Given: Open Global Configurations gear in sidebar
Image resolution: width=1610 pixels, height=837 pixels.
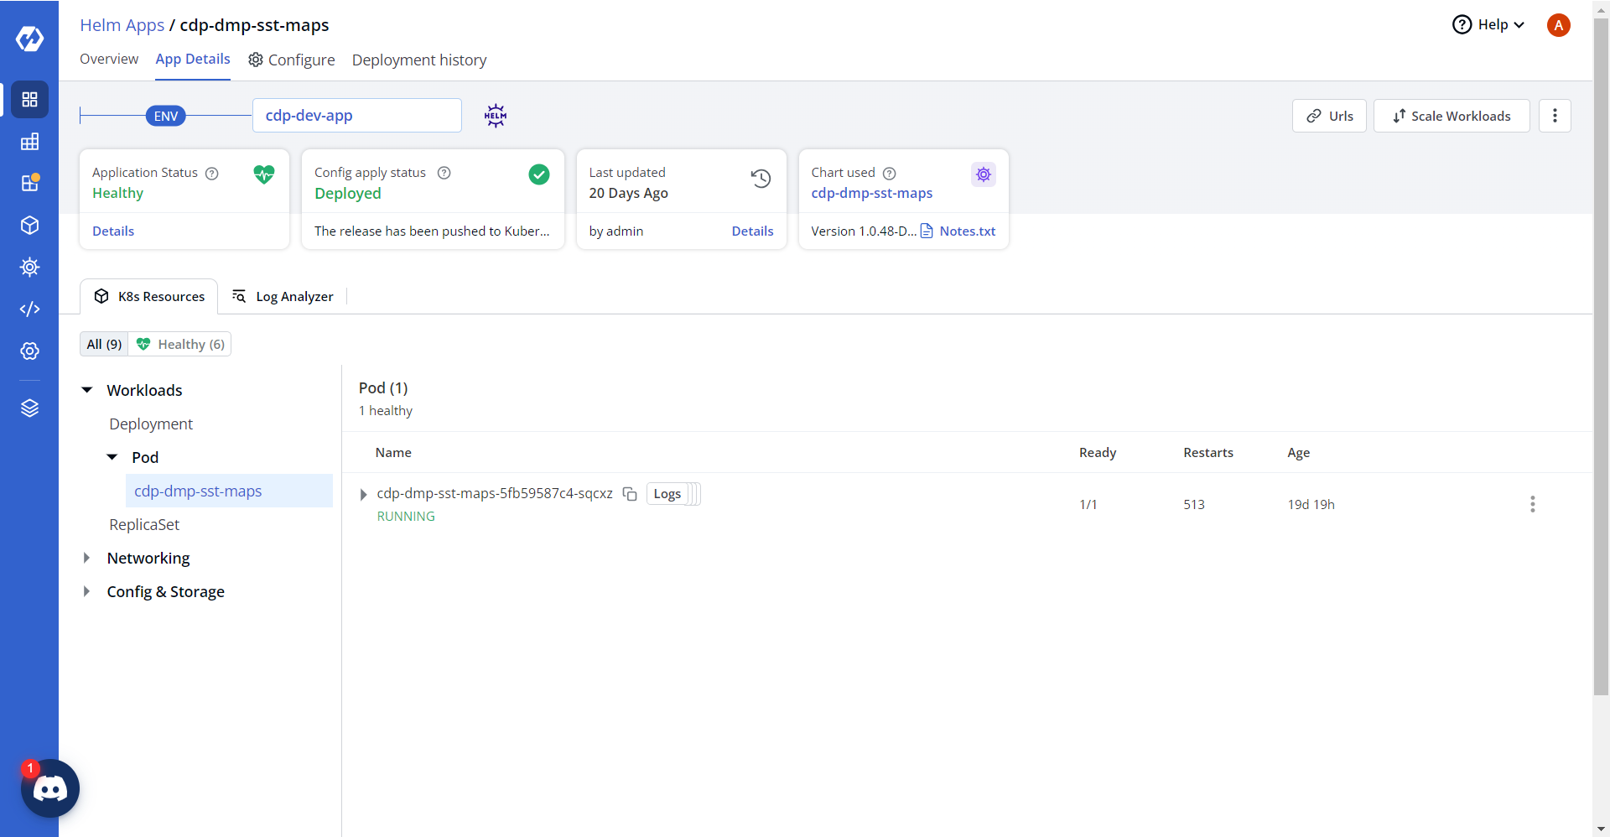Looking at the screenshot, I should (29, 351).
